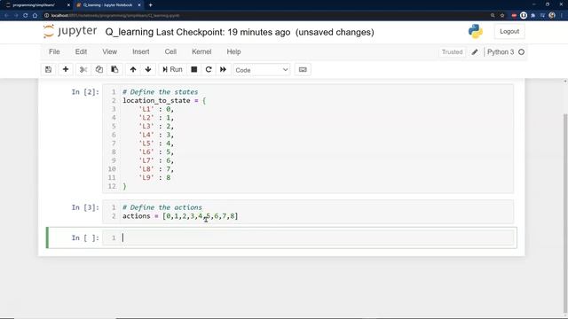Image resolution: width=568 pixels, height=319 pixels.
Task: Open the Edit menu
Action: pos(81,51)
